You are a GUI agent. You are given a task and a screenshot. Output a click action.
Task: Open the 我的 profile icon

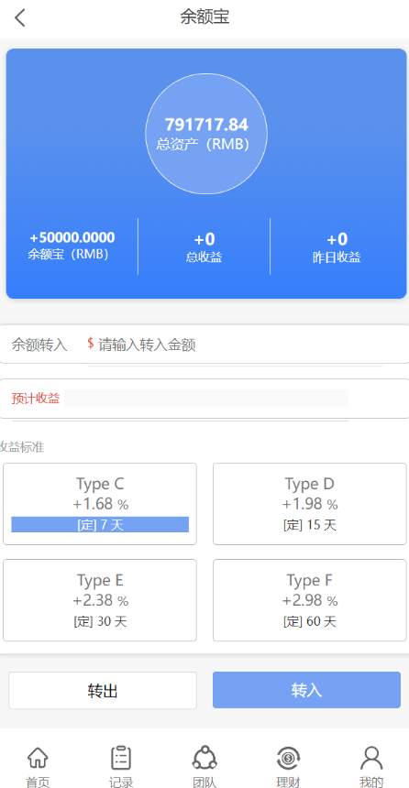click(371, 758)
